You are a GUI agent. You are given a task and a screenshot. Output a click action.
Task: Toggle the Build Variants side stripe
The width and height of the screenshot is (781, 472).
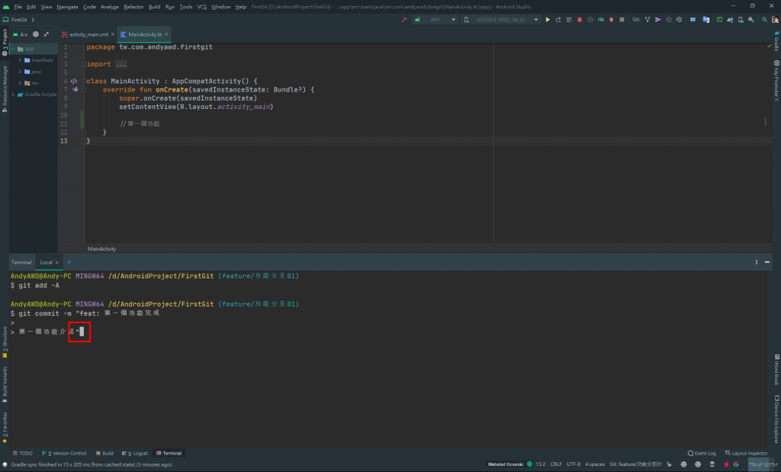[5, 384]
